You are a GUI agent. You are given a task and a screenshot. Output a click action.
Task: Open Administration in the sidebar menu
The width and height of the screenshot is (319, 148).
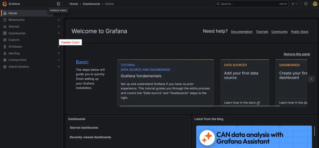(x=19, y=67)
